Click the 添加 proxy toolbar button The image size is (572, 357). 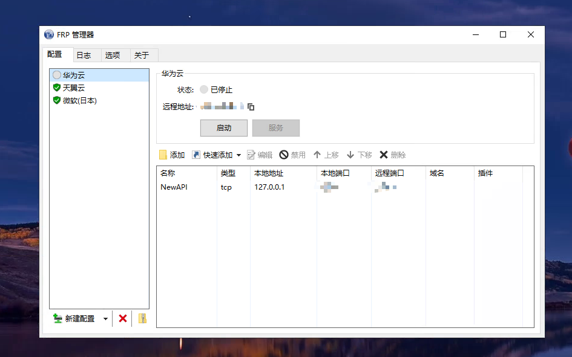coord(172,155)
